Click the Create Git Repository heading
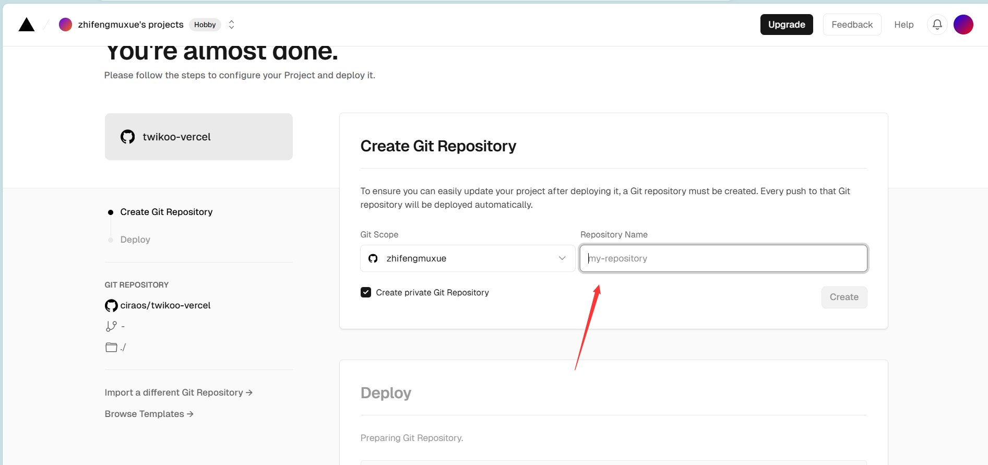The image size is (988, 465). click(x=438, y=146)
